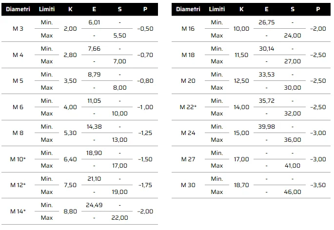The image size is (334, 230).
Task: Select the M 20 diameter label
Action: 188,81
